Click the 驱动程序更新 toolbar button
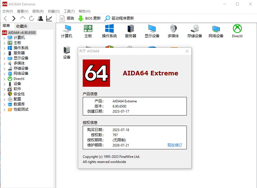Screen dimensions: 257x188 pos(119,18)
